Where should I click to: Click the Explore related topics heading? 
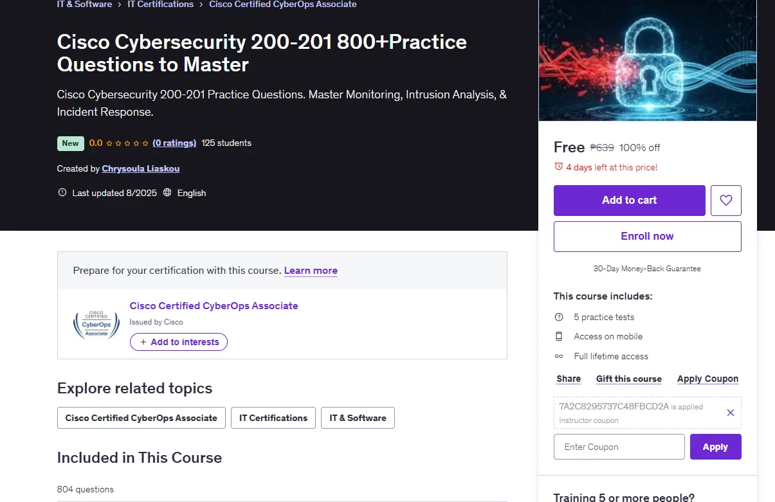134,388
